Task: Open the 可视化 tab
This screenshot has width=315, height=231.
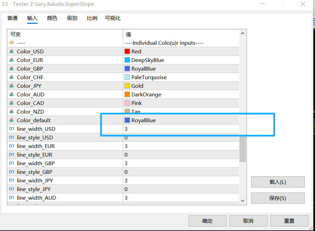Action: tap(112, 18)
